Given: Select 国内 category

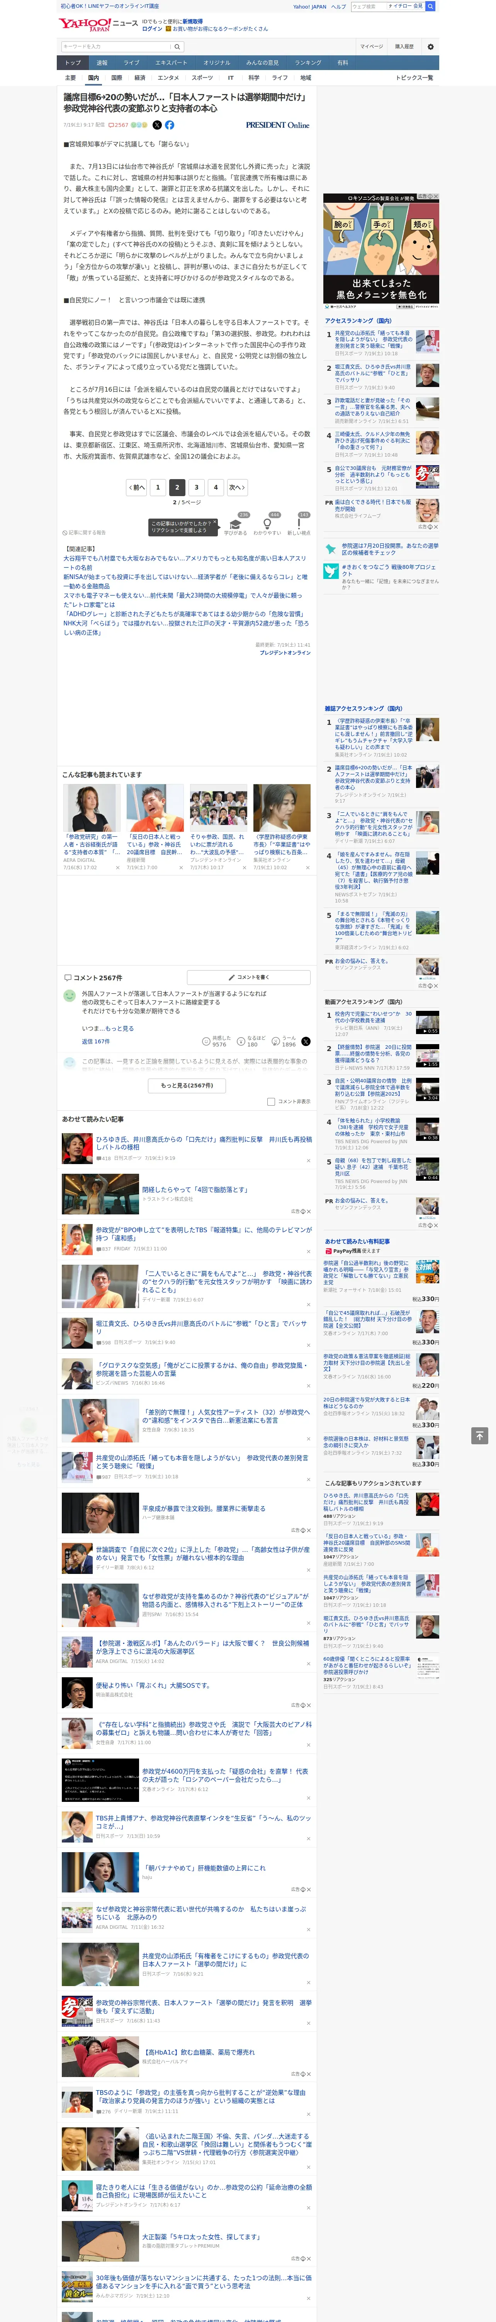Looking at the screenshot, I should 93,77.
